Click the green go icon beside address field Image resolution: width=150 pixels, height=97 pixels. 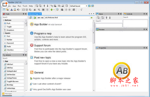pyautogui.click(x=91, y=18)
